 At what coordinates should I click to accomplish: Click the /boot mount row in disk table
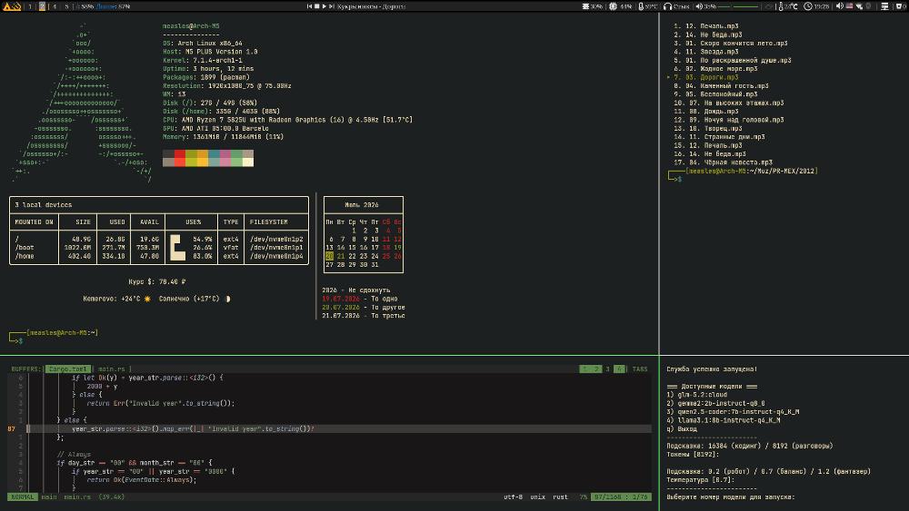(159, 247)
